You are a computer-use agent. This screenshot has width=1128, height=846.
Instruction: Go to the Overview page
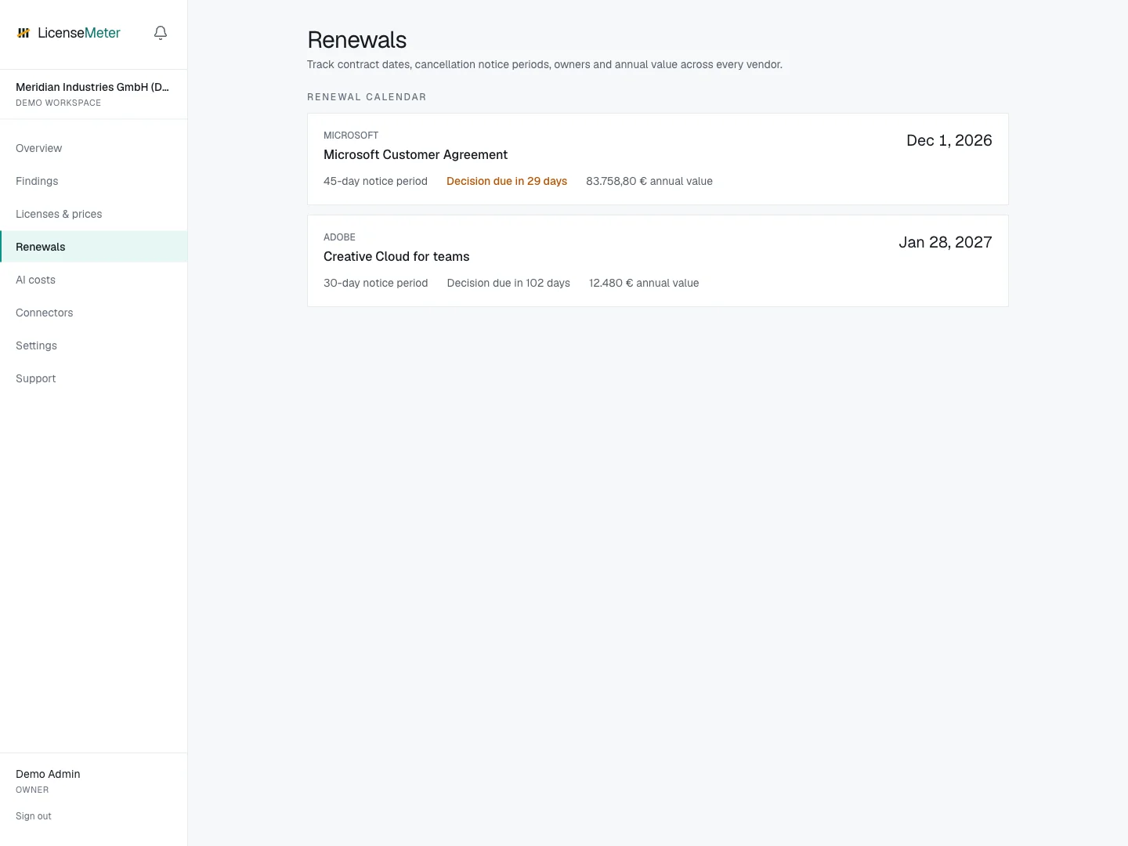click(x=94, y=148)
